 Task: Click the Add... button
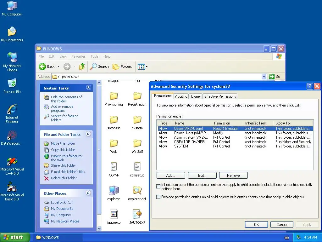click(x=171, y=175)
